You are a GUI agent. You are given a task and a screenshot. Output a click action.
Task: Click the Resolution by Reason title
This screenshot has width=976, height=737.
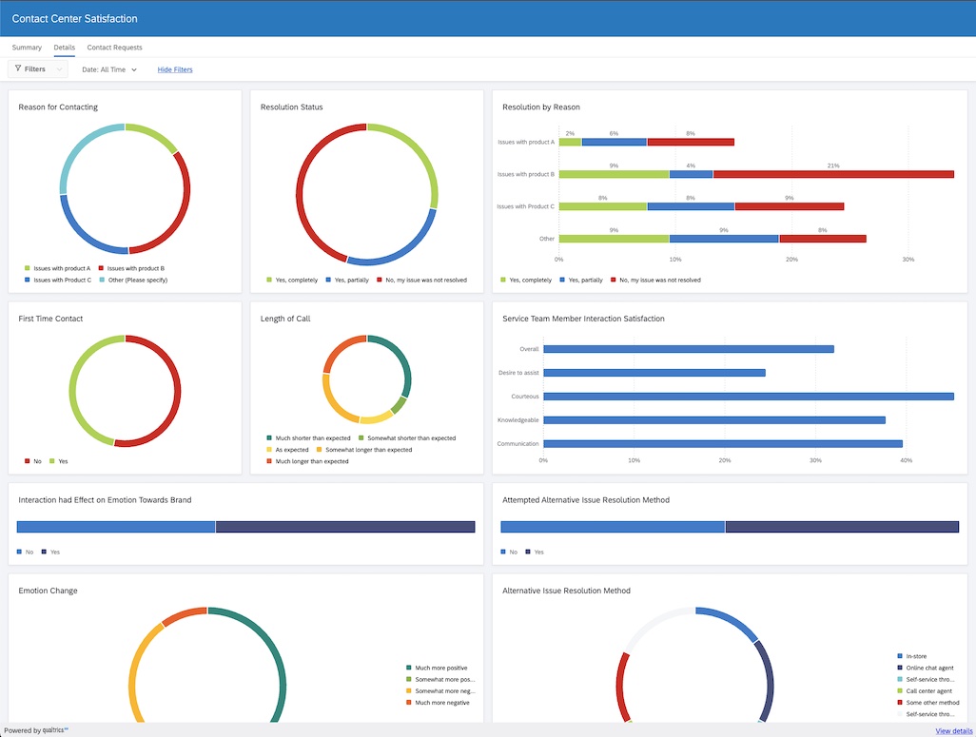[x=541, y=107]
